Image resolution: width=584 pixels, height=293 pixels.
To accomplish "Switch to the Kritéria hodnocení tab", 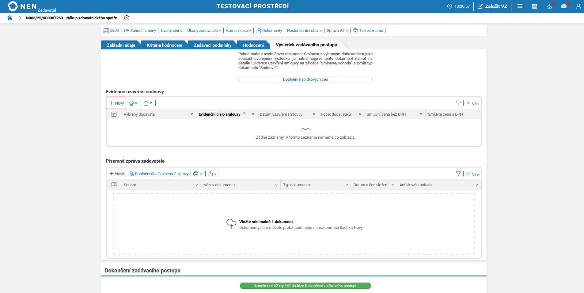I will point(164,45).
